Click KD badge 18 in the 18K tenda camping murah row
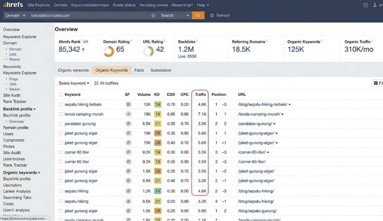383x221 pixels. [158, 114]
